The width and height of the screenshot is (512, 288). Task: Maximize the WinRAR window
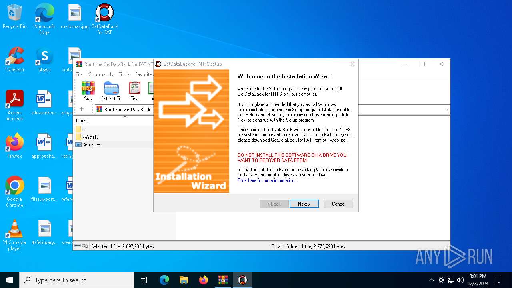[x=423, y=64]
